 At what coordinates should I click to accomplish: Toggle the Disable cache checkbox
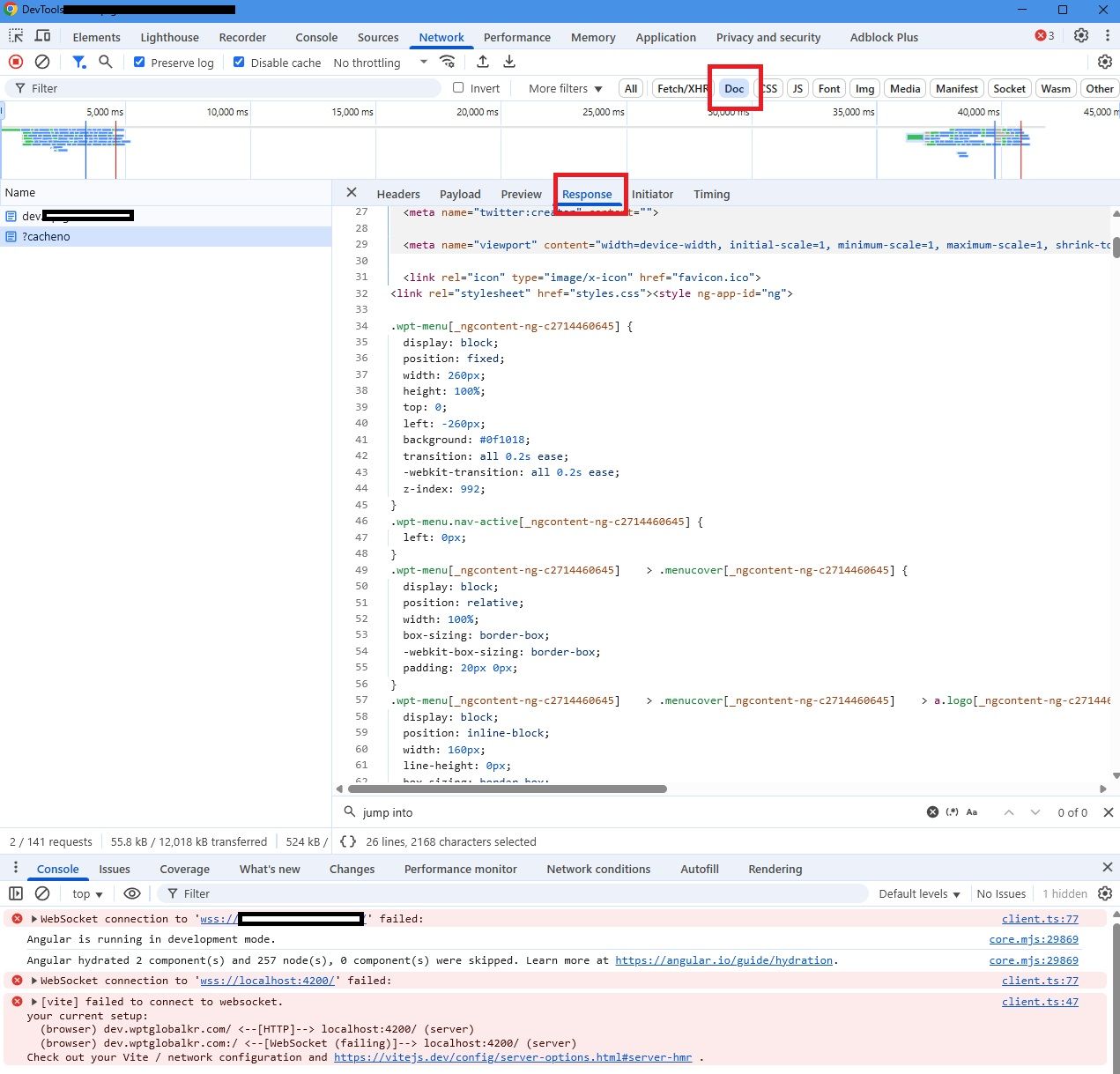(239, 62)
